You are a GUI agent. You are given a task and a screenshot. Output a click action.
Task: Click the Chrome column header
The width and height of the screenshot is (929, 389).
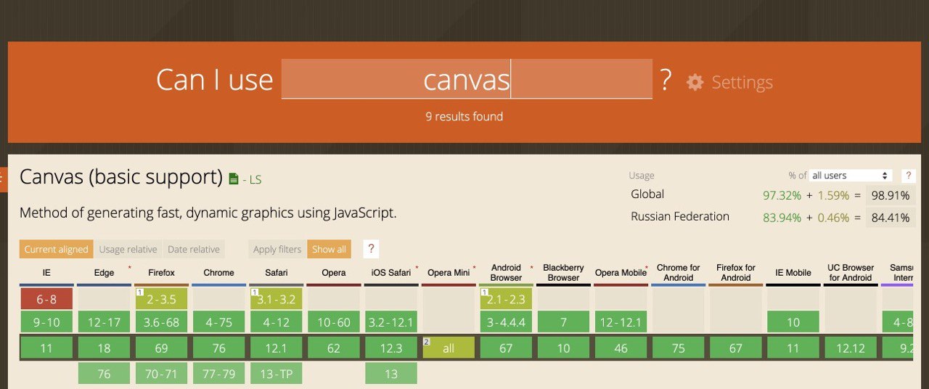tap(219, 273)
